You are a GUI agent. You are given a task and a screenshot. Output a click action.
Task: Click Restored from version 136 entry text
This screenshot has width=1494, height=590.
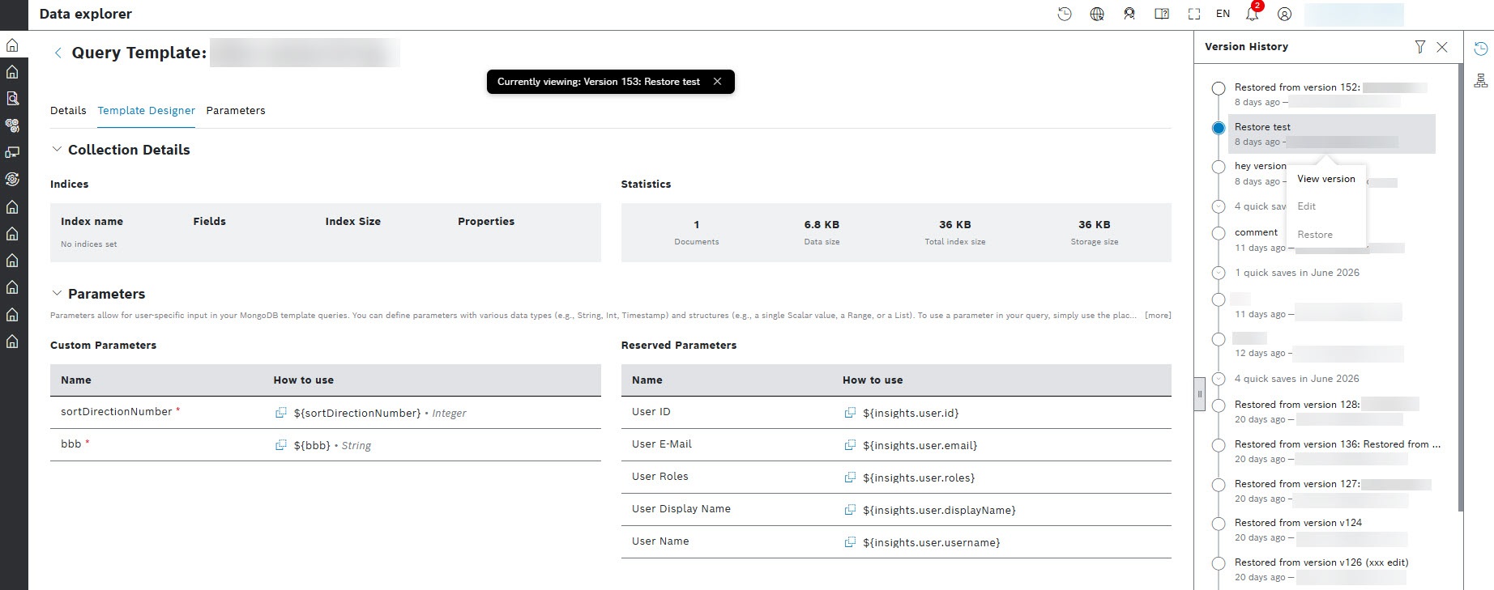(x=1337, y=444)
